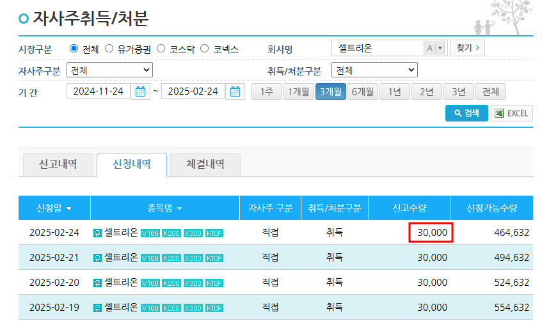This screenshot has height=321, width=542.
Task: Click the 유 market icon in the 2025-02-24 row
Action: click(97, 233)
